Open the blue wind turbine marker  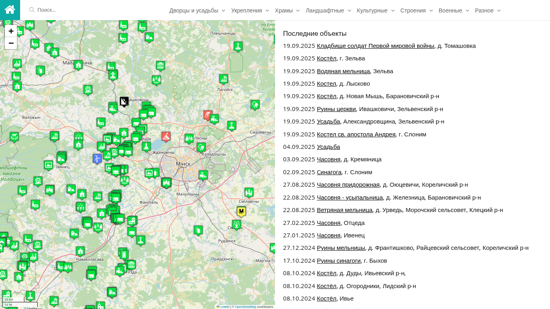click(97, 158)
